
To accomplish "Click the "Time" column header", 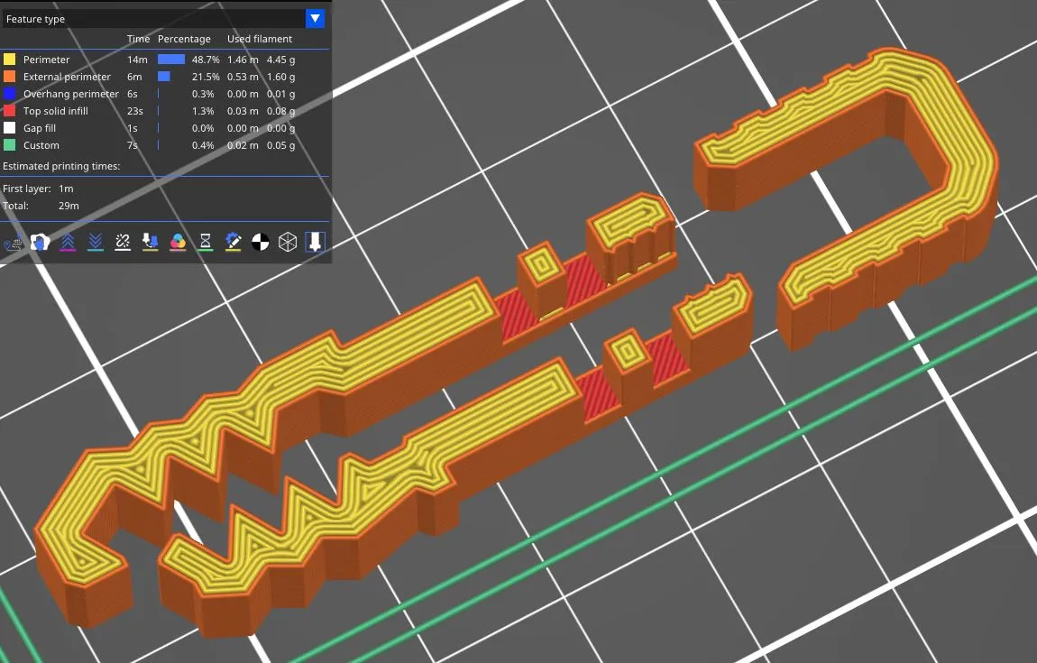I will [x=138, y=39].
